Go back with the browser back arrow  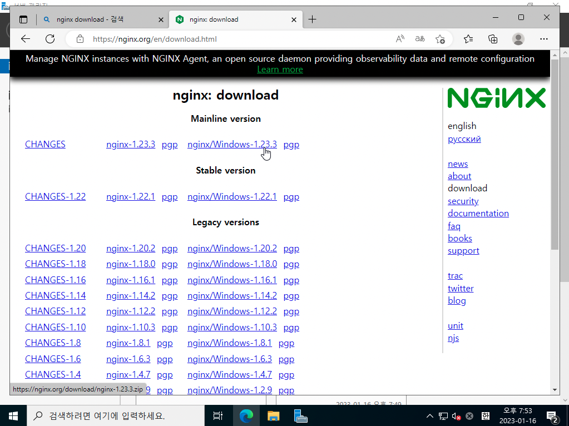click(x=26, y=39)
